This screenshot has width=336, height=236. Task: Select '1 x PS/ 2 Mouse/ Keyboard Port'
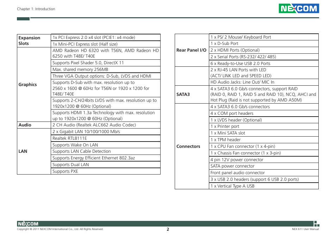click(264, 37)
